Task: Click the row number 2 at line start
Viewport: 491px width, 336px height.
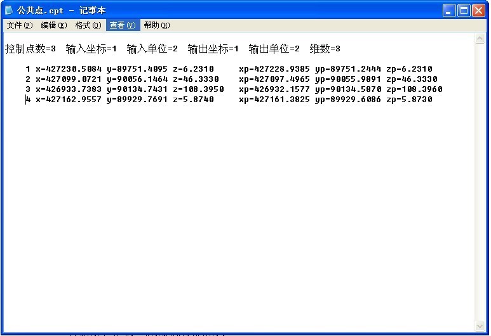Action: coord(28,79)
